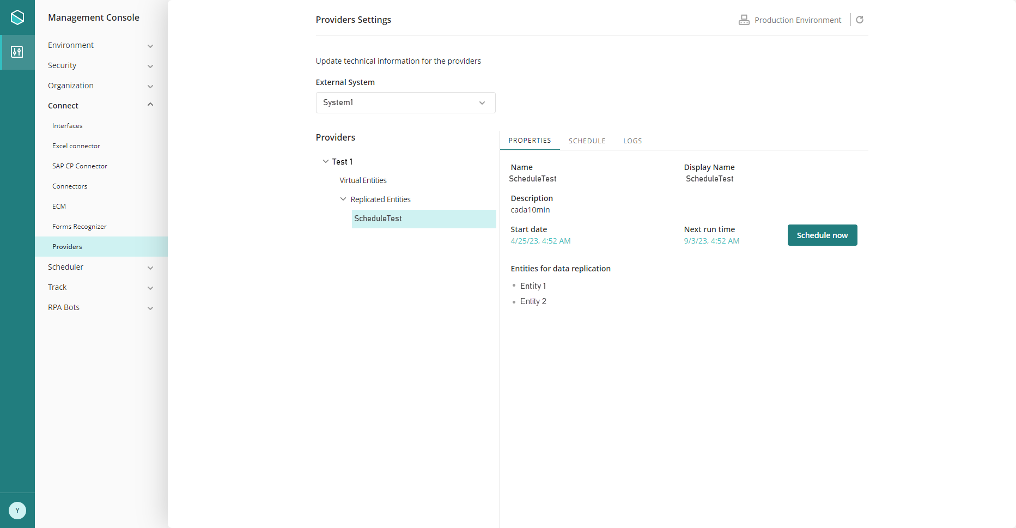Click the RPA Bots menu label
This screenshot has width=1016, height=528.
64,307
